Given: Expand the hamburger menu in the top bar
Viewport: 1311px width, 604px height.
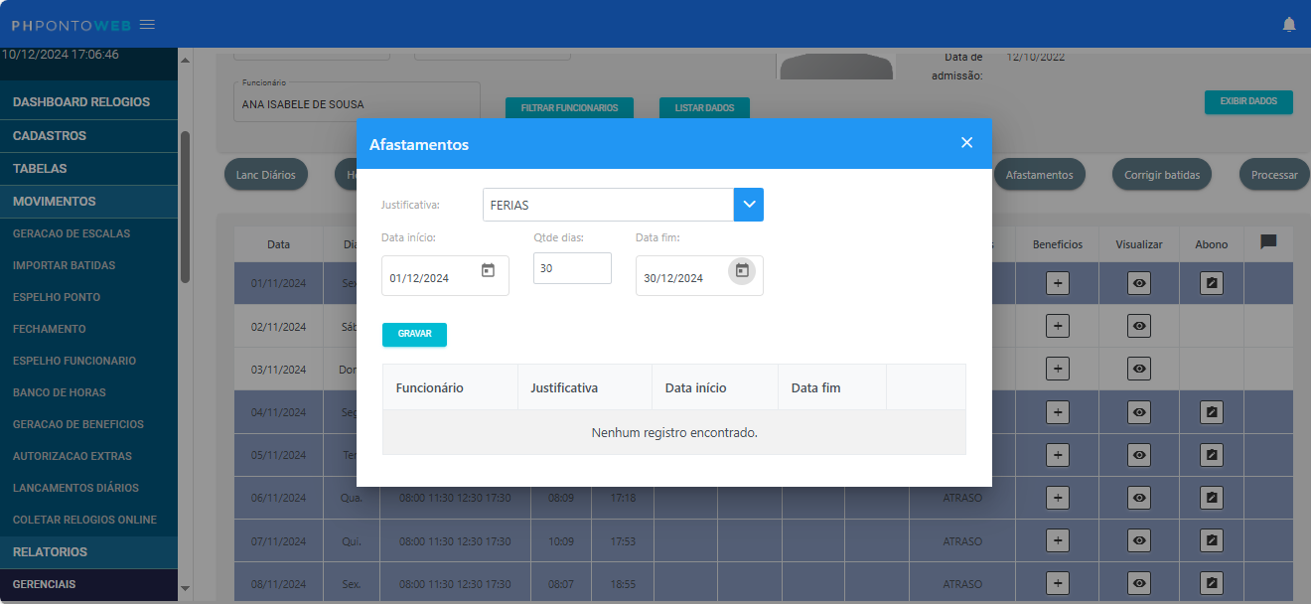Looking at the screenshot, I should 147,24.
